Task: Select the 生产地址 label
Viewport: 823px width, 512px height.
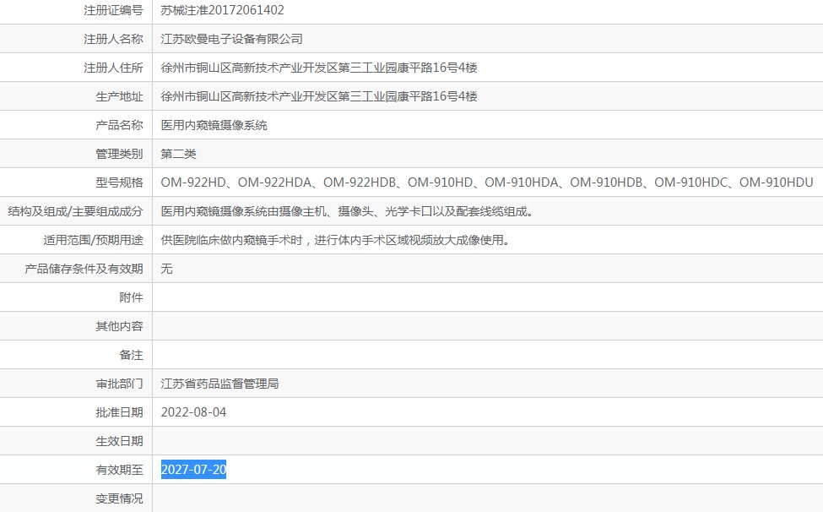Action: 119,96
